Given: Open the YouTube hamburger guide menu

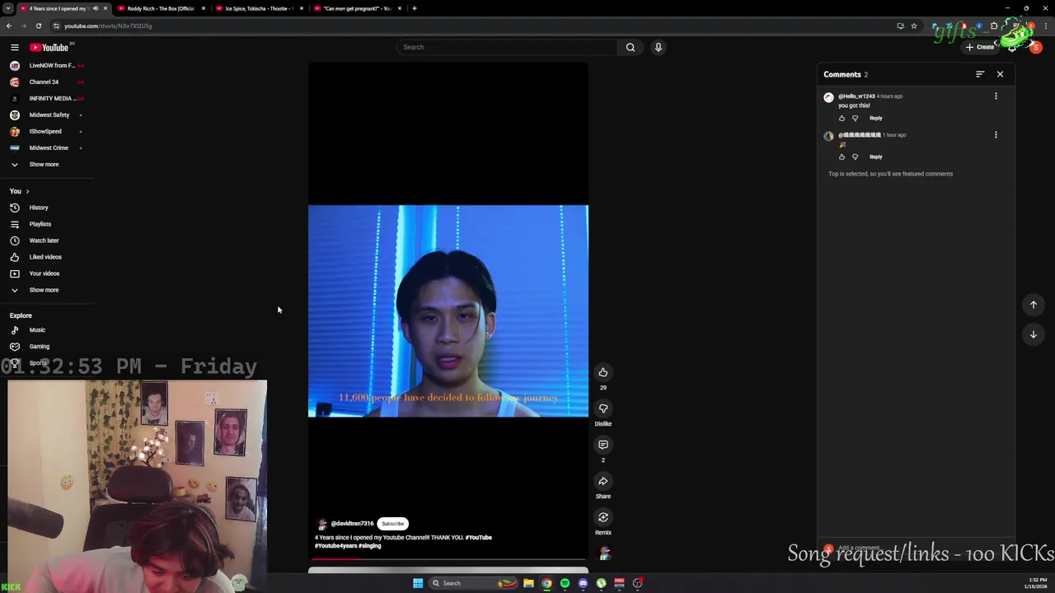Looking at the screenshot, I should (14, 48).
